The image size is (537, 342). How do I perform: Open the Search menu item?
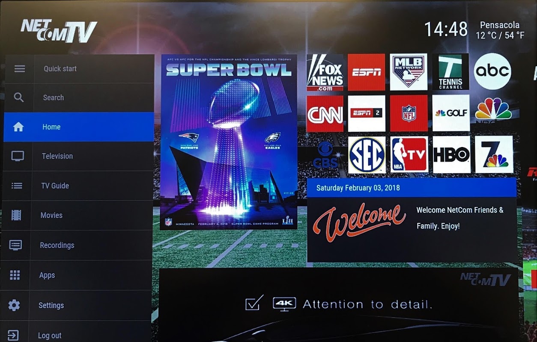pyautogui.click(x=79, y=97)
